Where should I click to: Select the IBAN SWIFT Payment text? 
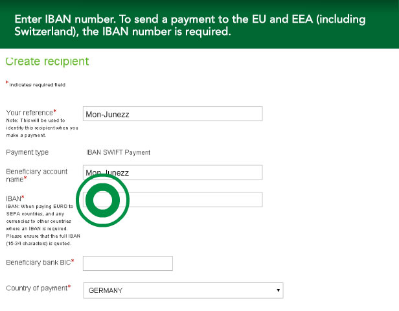[118, 152]
